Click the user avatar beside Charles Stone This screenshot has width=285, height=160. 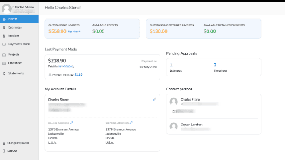click(6, 8)
